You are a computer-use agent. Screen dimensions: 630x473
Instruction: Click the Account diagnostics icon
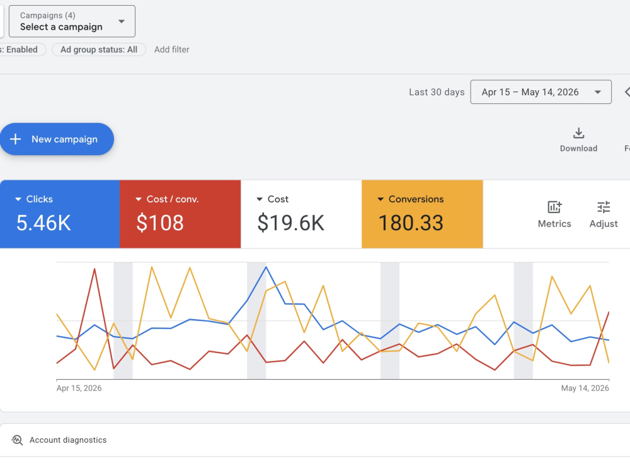17,440
